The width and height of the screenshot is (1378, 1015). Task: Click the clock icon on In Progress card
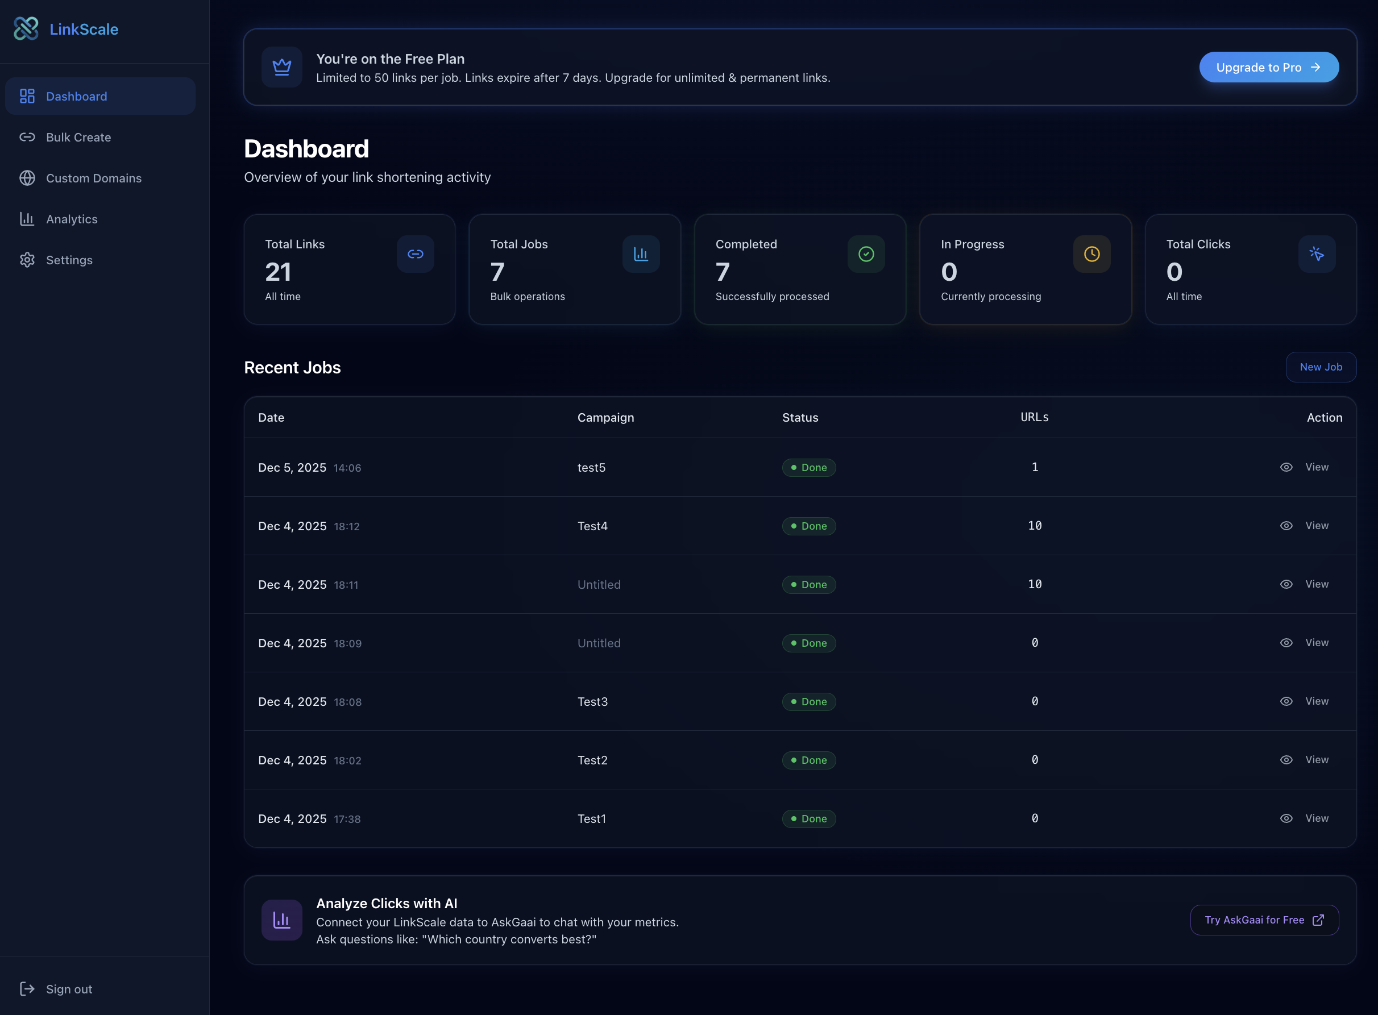point(1091,253)
